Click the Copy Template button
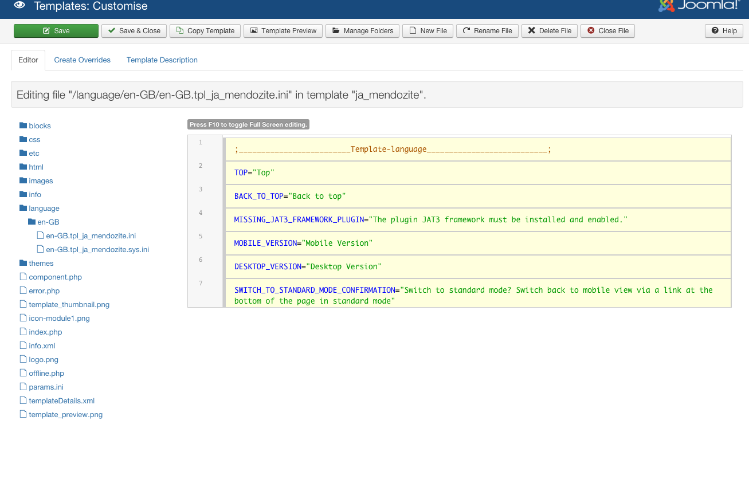Screen dimensions: 749x487 (x=205, y=31)
